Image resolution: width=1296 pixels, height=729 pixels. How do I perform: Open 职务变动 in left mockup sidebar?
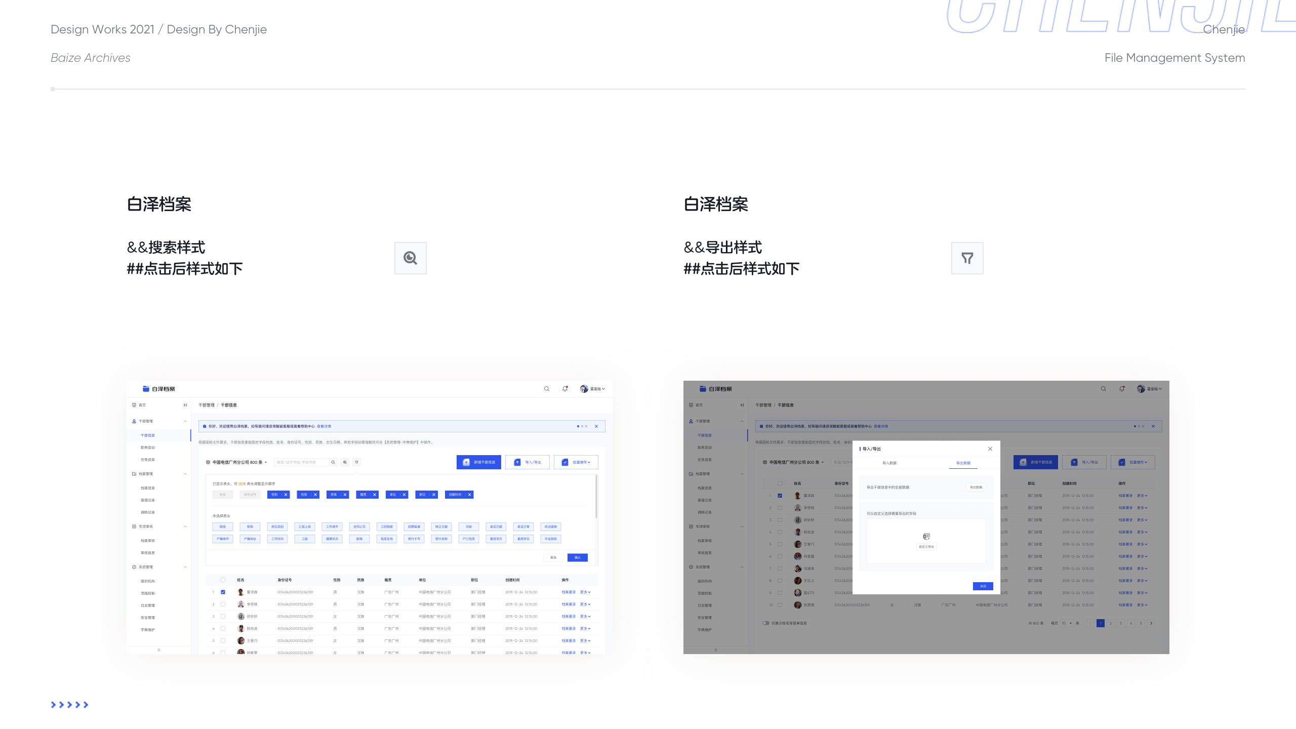point(148,448)
